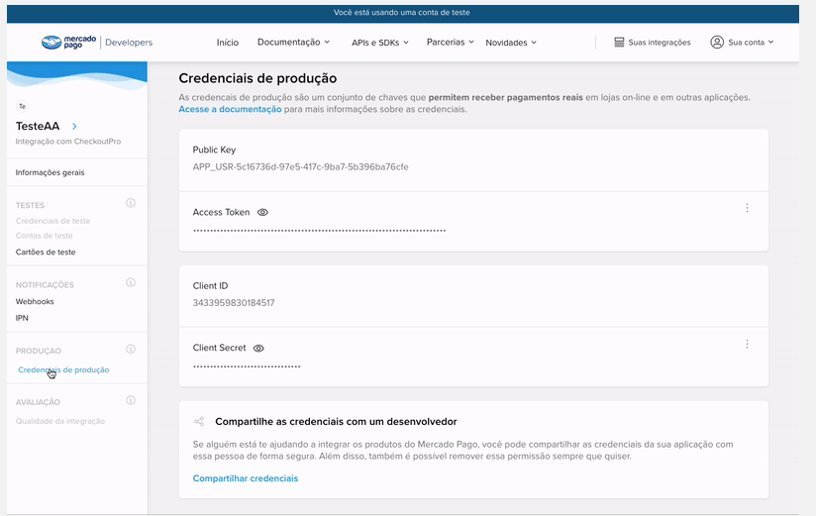Click the Credenciais de produção page heading
This screenshot has width=816, height=516.
click(x=257, y=78)
